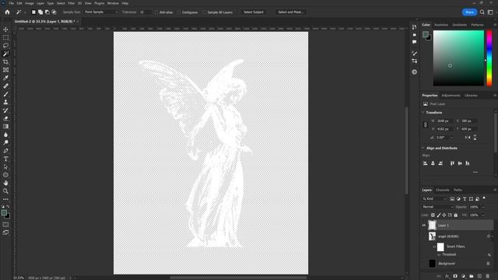Click the more align options ellipsis
This screenshot has height=280, width=498.
475,172
